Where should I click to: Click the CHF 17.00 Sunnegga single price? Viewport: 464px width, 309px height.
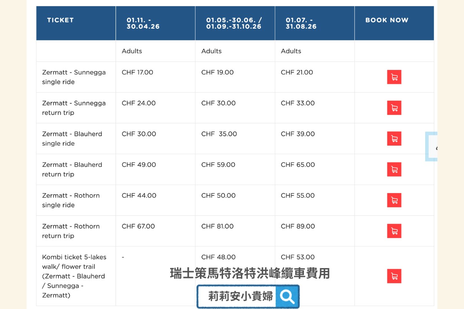137,72
